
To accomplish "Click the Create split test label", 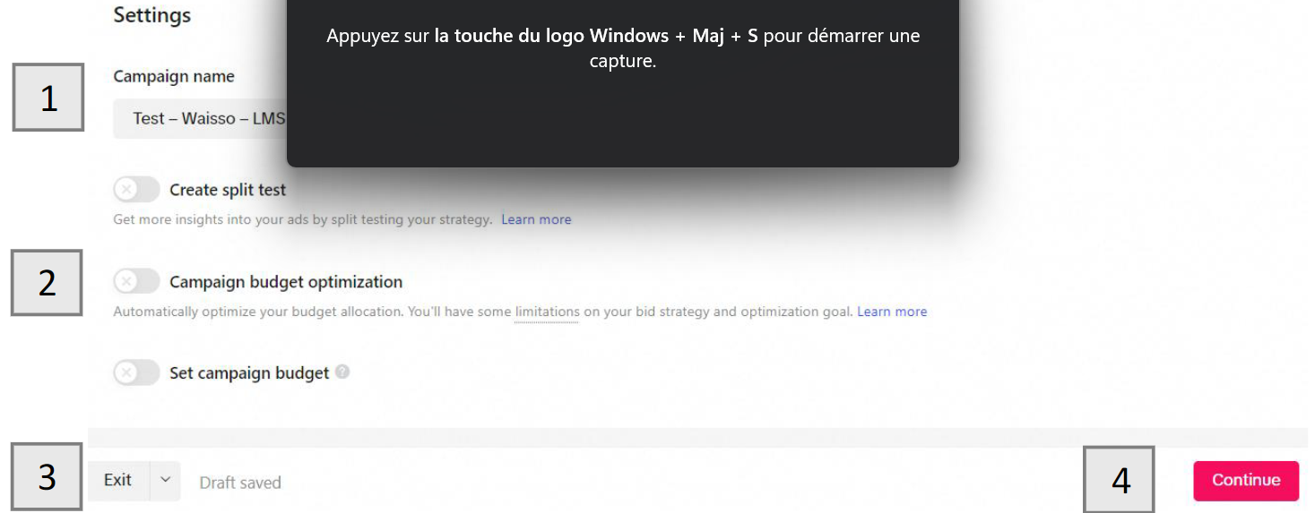I will click(x=228, y=190).
